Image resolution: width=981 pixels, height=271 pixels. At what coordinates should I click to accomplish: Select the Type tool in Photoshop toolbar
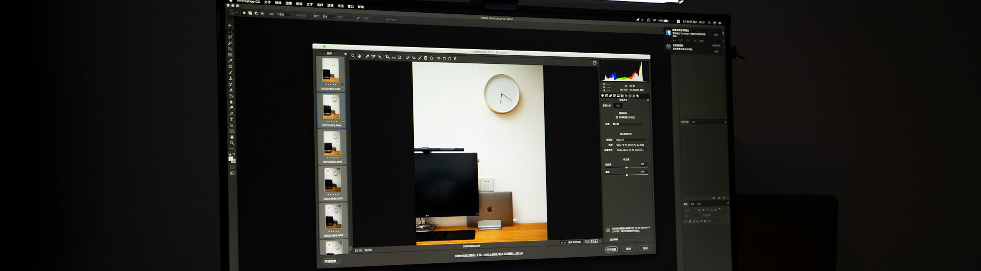point(231,120)
